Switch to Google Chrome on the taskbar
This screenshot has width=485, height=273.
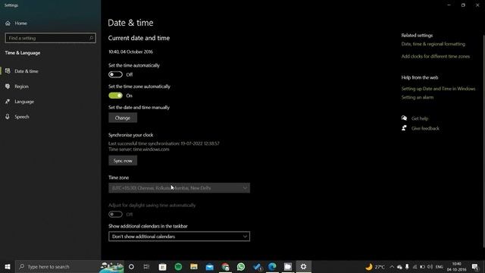(225, 266)
